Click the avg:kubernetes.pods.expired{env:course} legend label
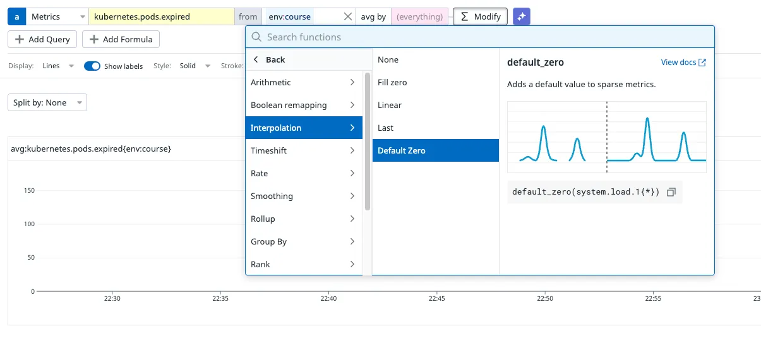 point(91,149)
